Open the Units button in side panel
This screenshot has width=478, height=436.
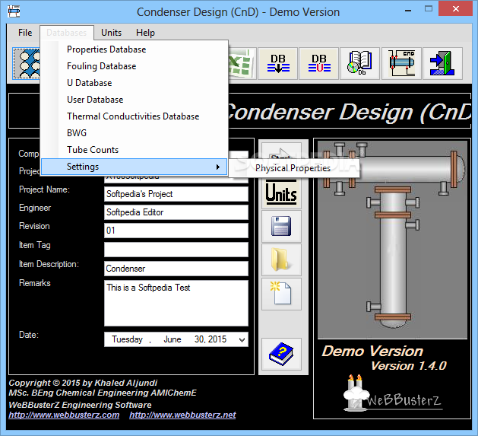pyautogui.click(x=281, y=193)
